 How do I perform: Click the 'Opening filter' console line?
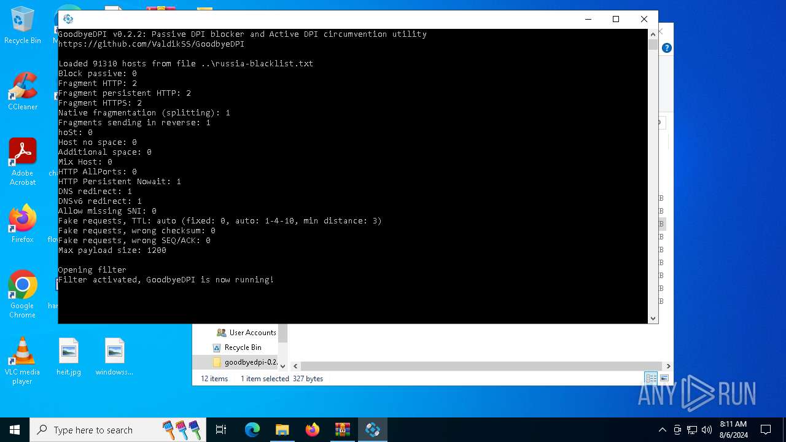[92, 270]
